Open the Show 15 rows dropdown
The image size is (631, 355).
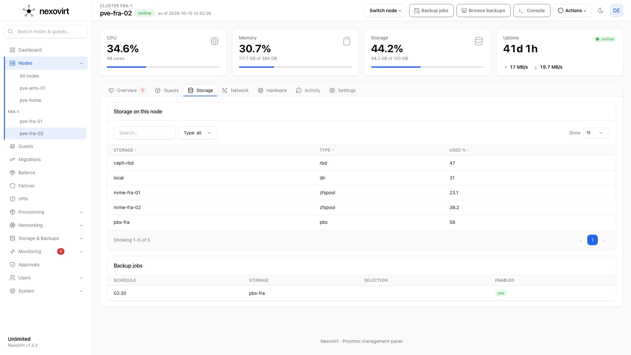click(x=596, y=133)
